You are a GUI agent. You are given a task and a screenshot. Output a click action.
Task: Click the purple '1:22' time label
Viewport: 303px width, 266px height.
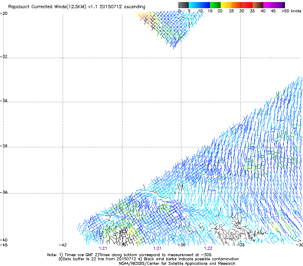tap(208, 248)
